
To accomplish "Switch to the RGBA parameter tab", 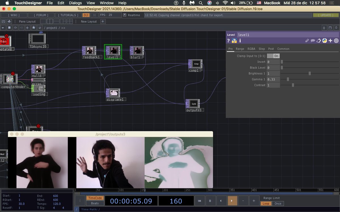I will click(x=251, y=49).
